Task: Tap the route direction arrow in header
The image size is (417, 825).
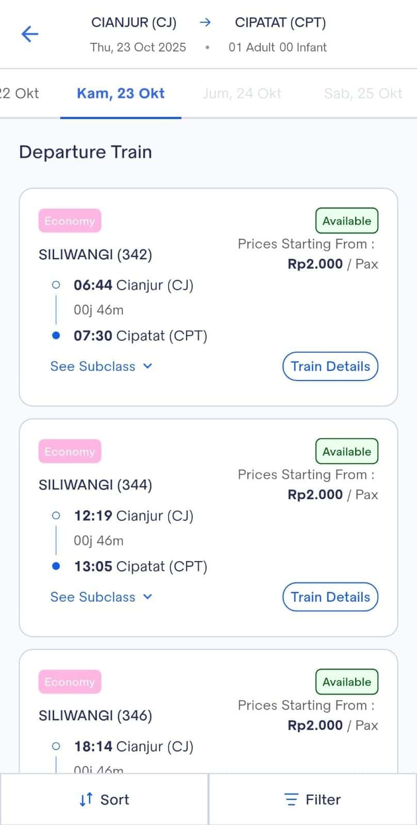Action: point(205,22)
